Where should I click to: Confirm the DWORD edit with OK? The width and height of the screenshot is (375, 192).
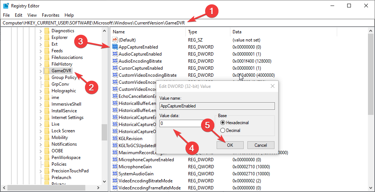click(x=230, y=145)
